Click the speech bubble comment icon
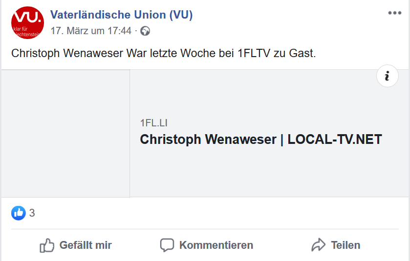 [x=167, y=245]
